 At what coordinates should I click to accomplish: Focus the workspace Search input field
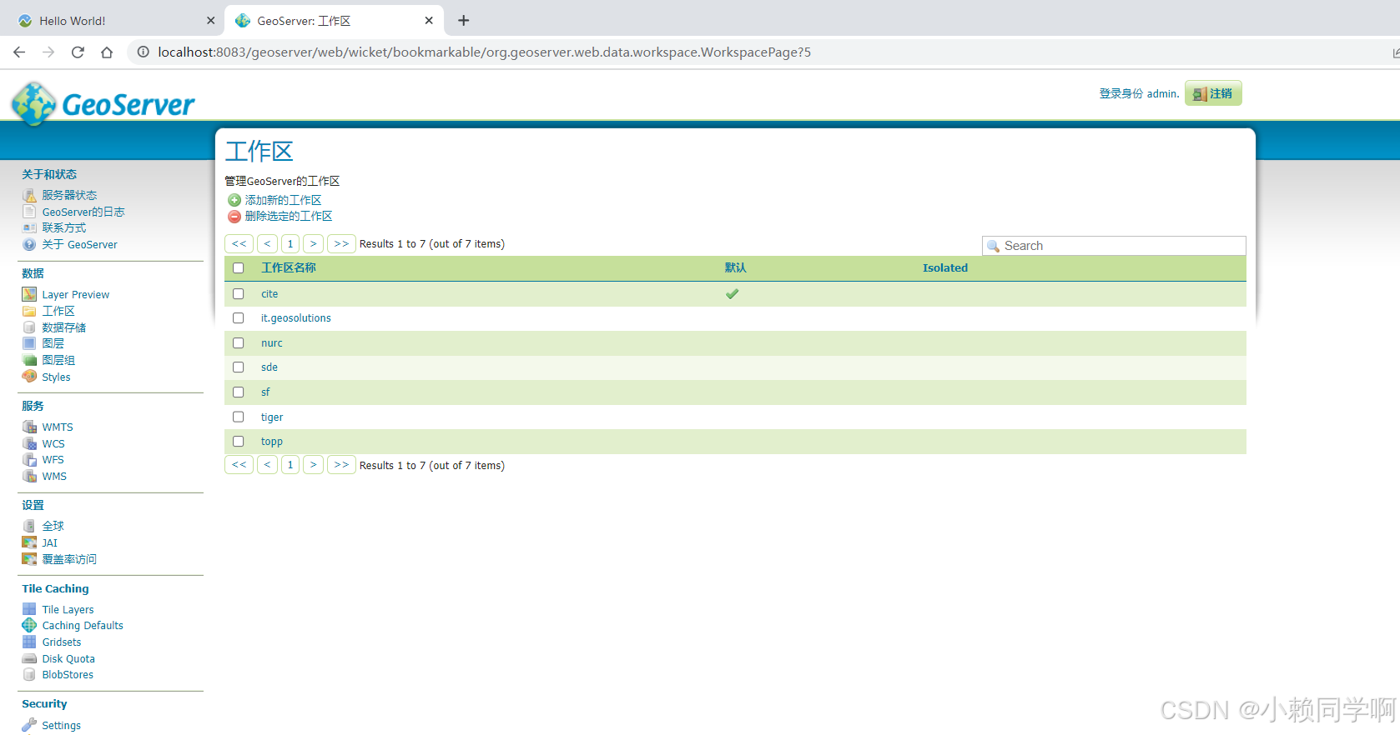1114,246
